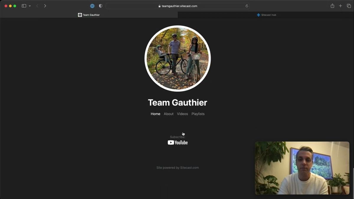Screen dimensions: 354x199
Task: Open the 1Password extension icon
Action: (92, 6)
